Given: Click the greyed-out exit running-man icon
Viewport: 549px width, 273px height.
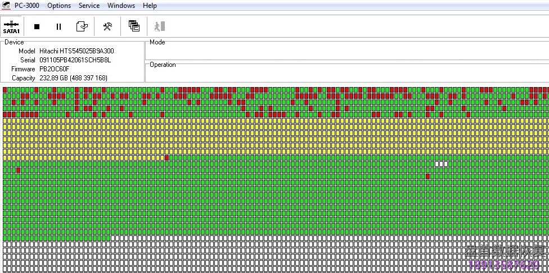Looking at the screenshot, I should click(159, 26).
